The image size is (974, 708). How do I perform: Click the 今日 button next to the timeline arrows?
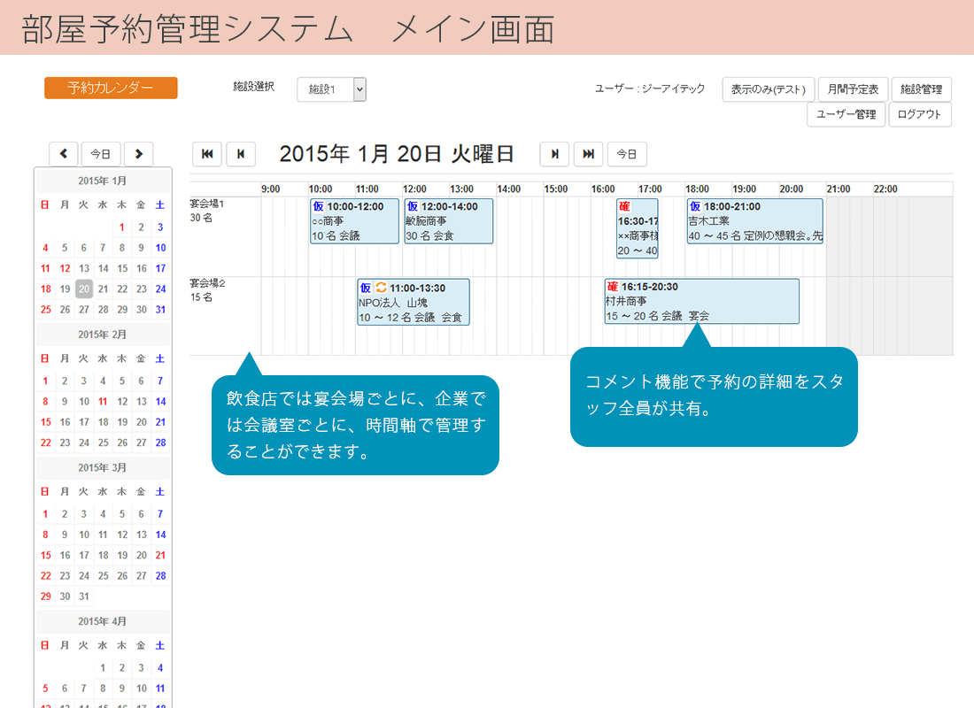(628, 154)
